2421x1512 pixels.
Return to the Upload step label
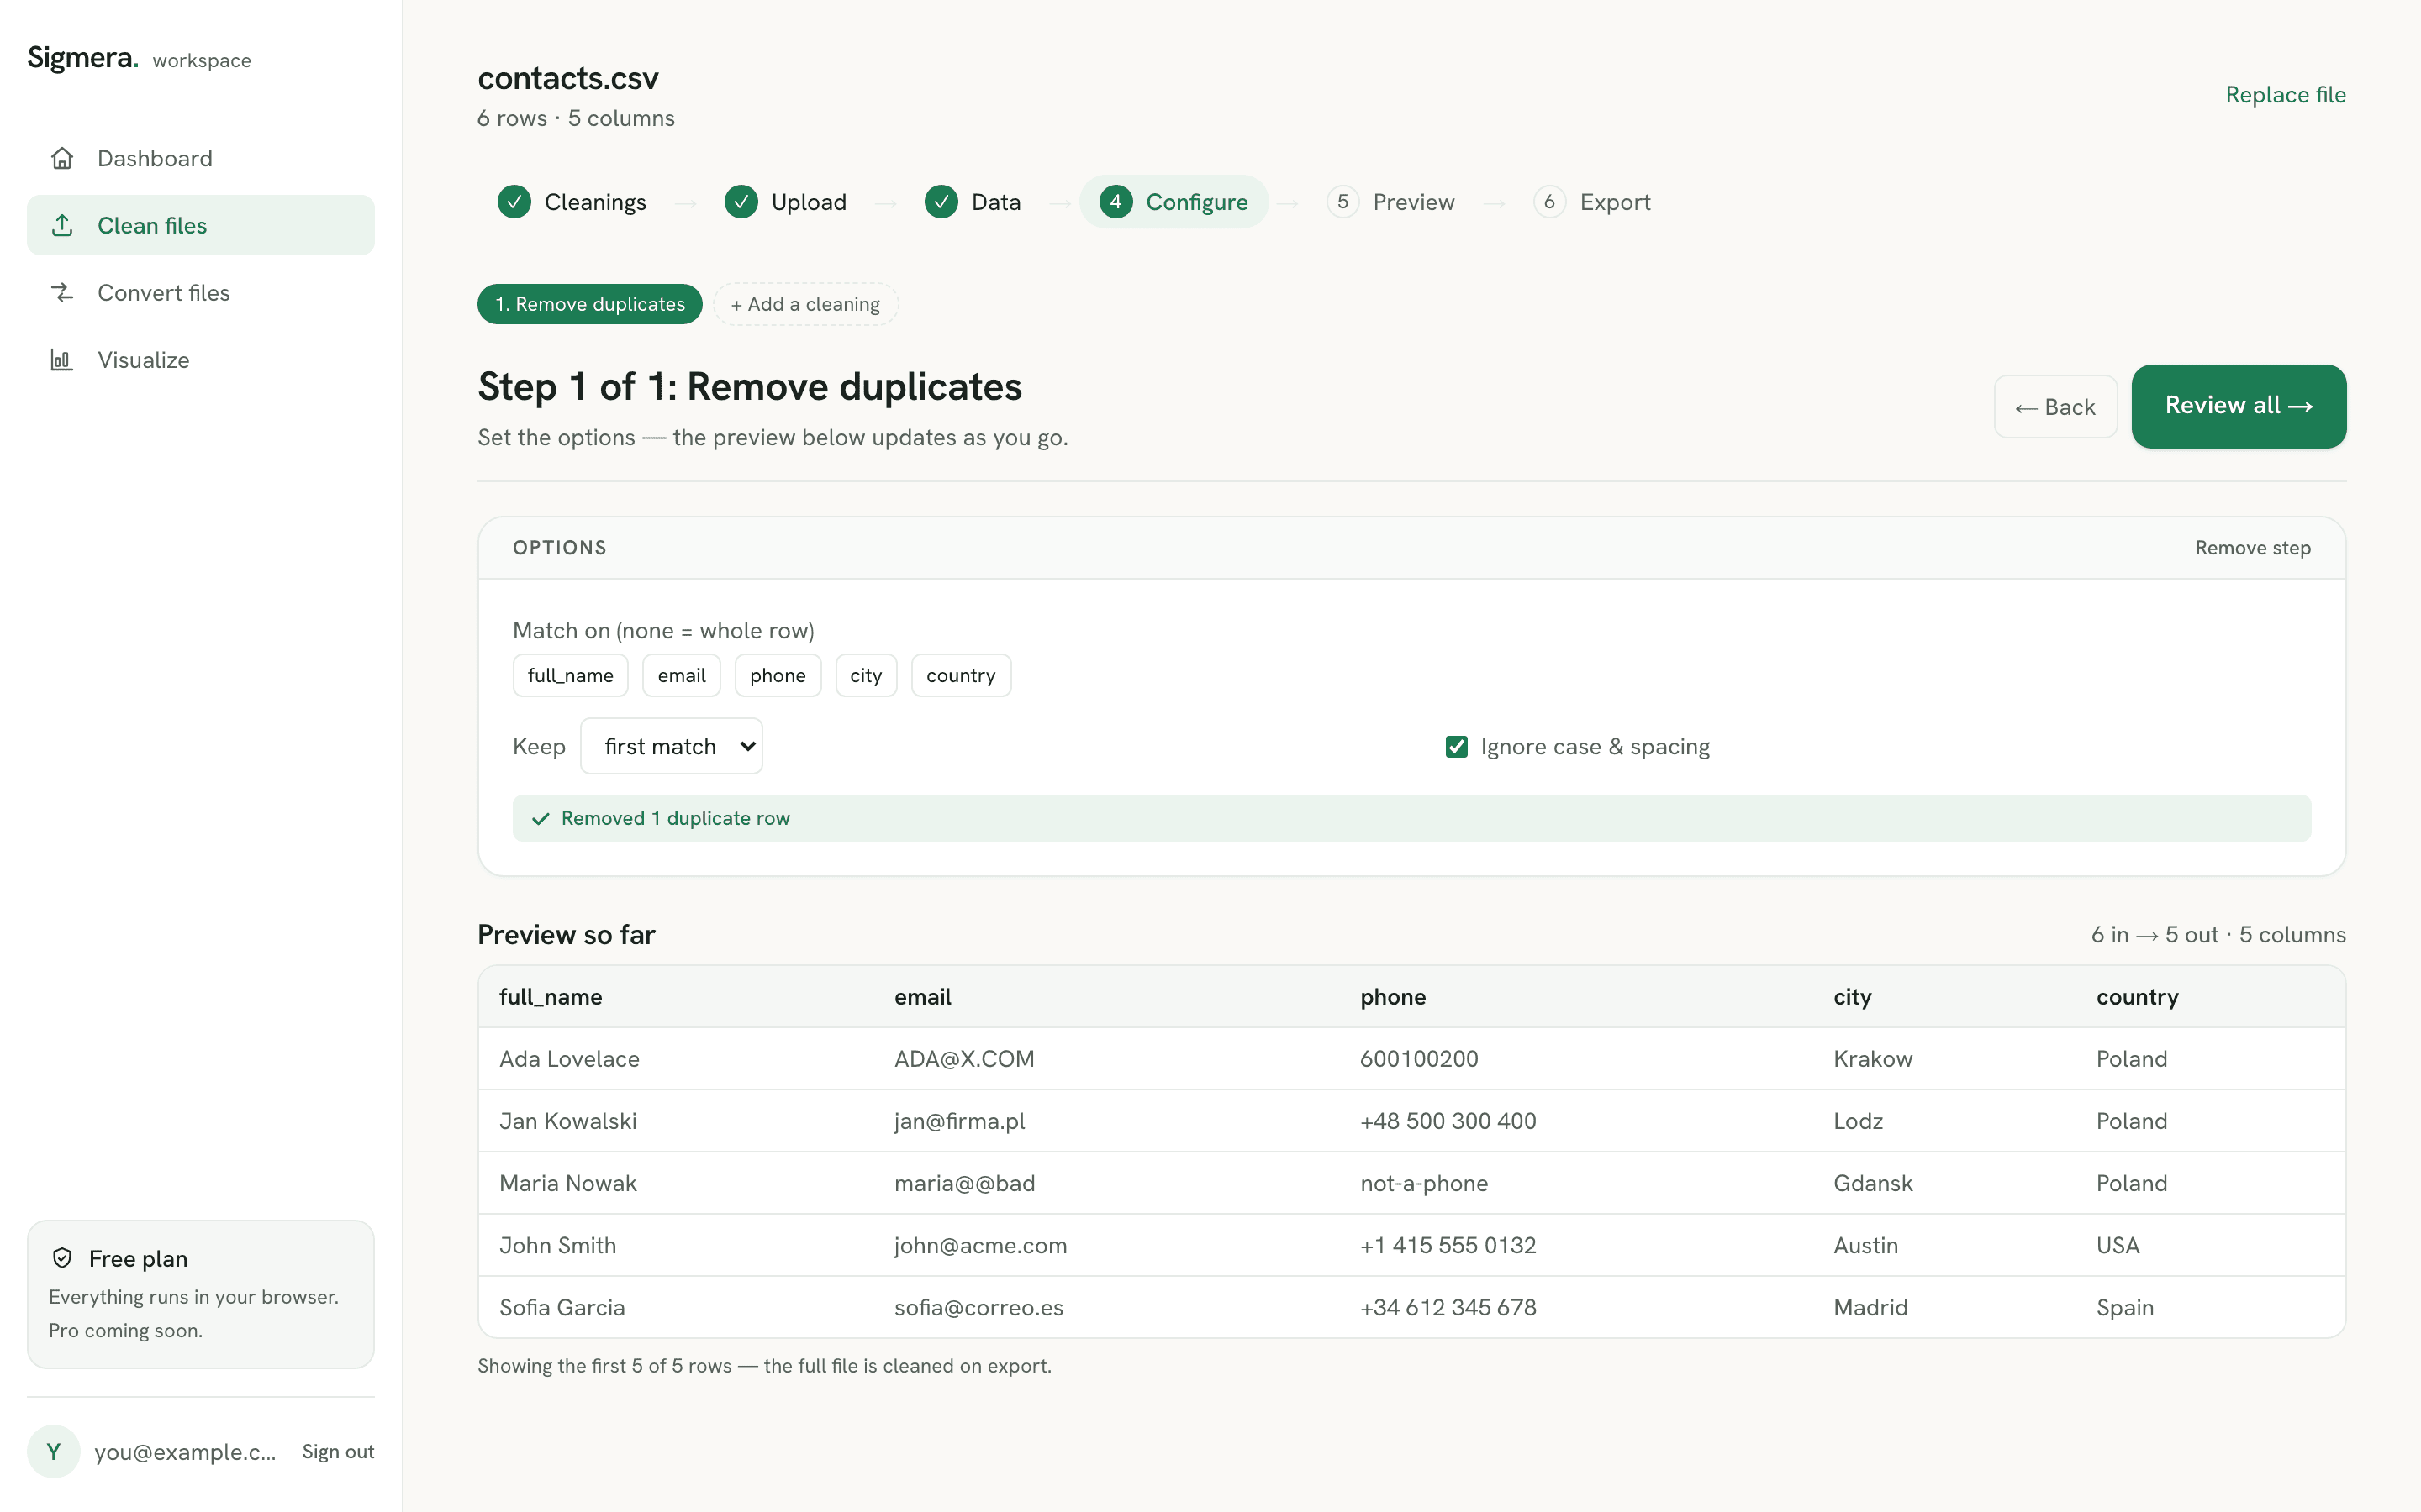point(809,202)
